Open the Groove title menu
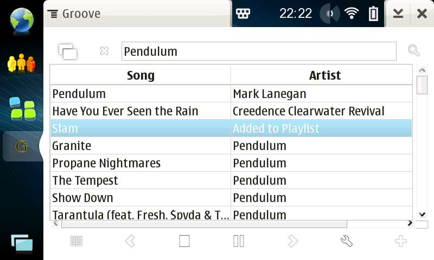 tap(77, 14)
